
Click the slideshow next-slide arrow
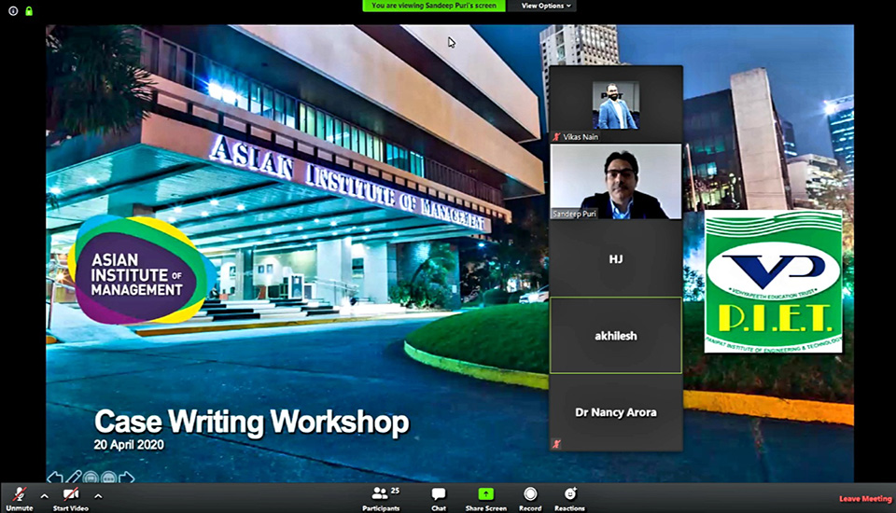(127, 477)
